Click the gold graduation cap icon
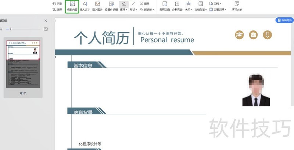The image size is (294, 150). 240,35
